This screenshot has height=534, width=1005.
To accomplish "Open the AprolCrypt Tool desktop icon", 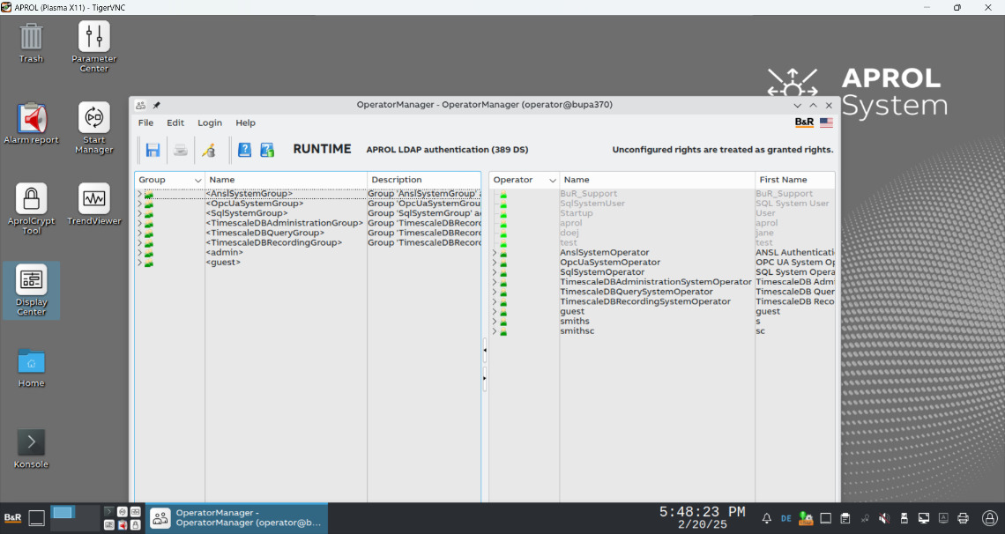I will tap(32, 199).
